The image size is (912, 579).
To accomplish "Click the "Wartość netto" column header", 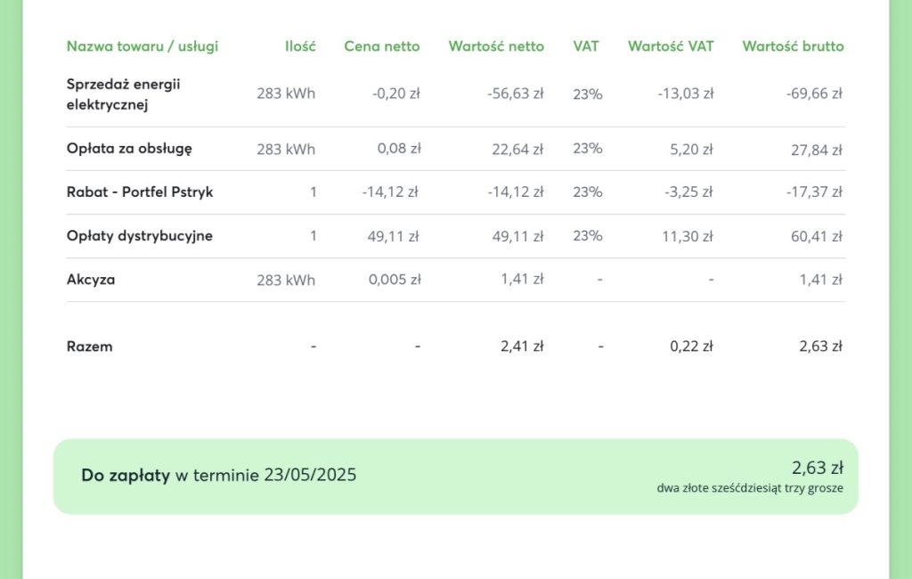I will pos(495,46).
